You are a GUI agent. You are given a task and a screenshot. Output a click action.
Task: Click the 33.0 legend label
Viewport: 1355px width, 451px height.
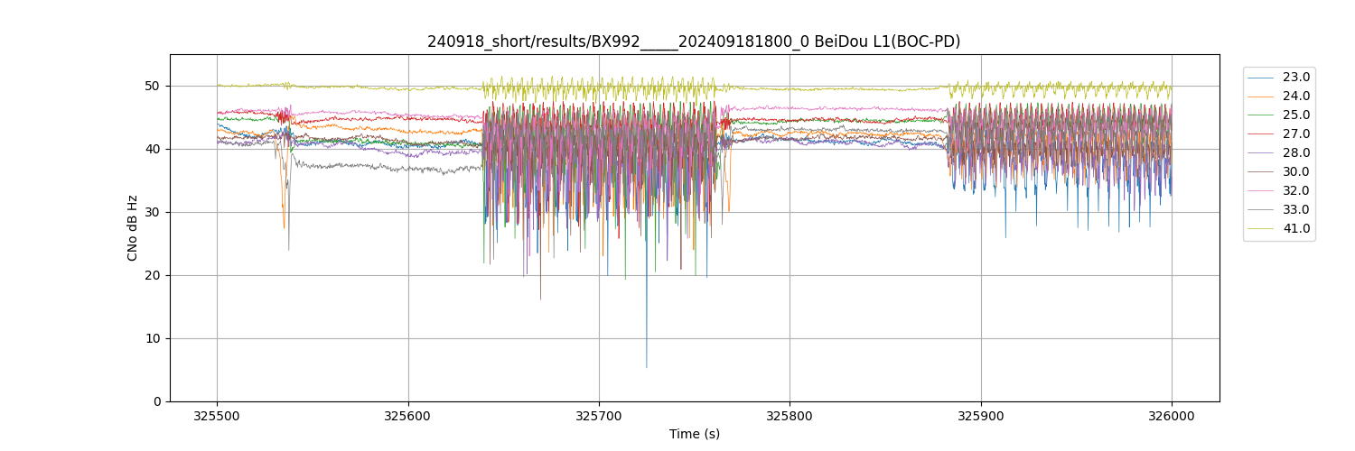[x=1295, y=210]
